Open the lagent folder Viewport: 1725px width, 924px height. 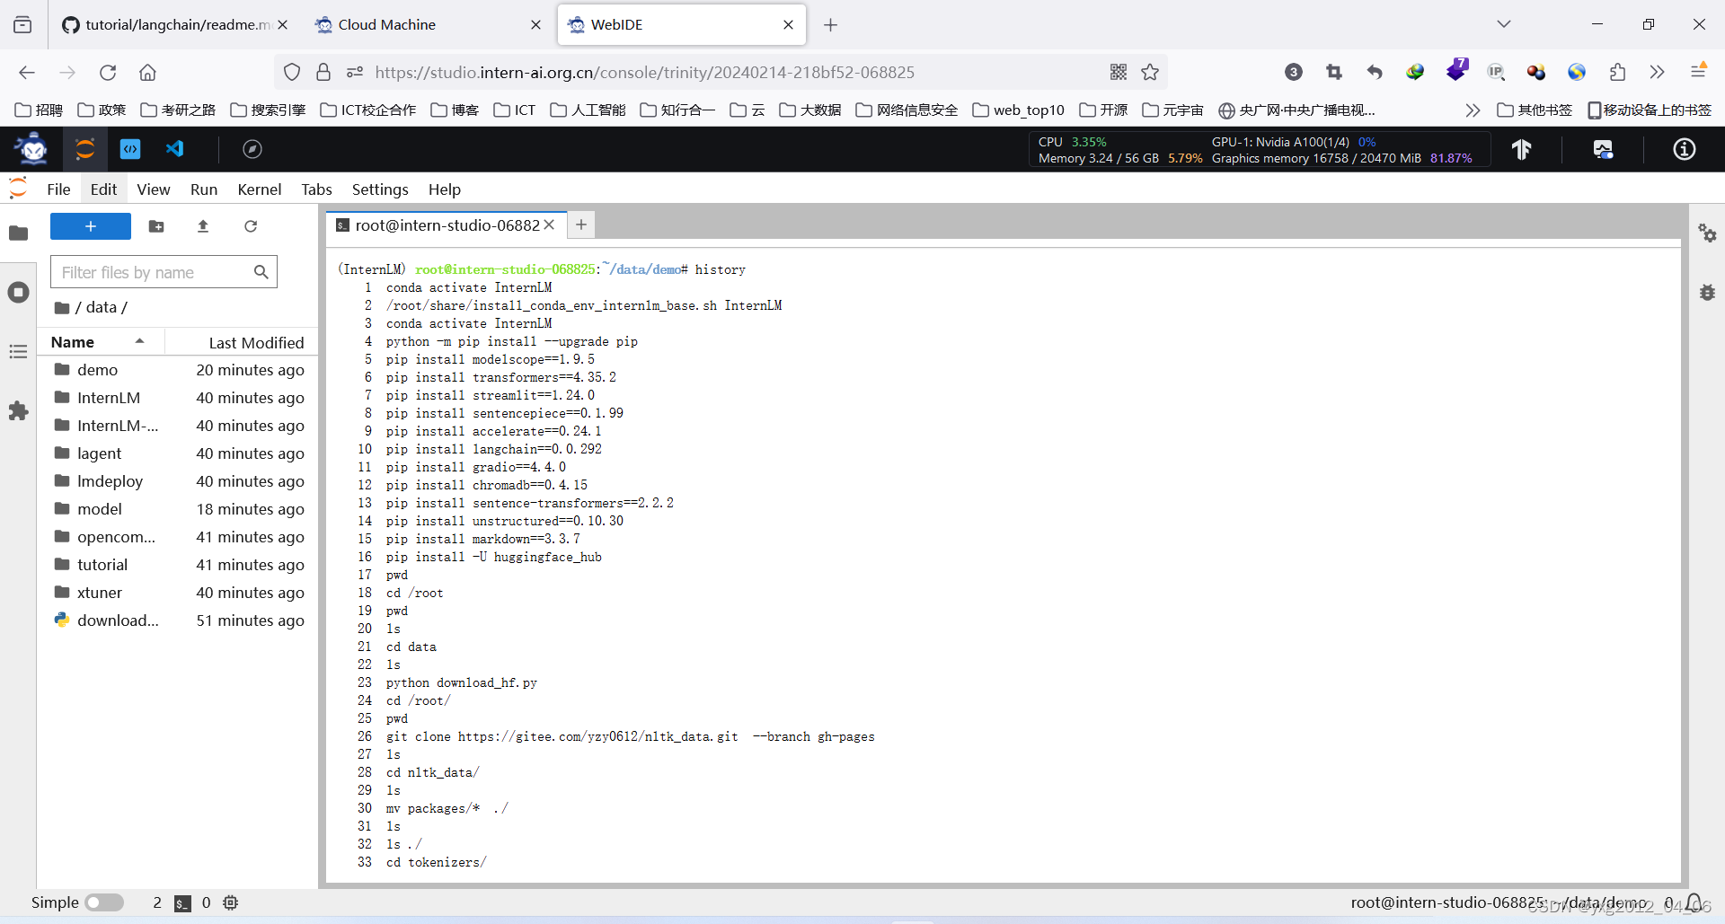(178, 453)
